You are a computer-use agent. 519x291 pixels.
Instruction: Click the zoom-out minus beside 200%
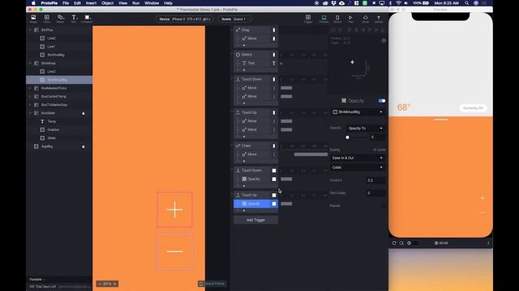100,284
